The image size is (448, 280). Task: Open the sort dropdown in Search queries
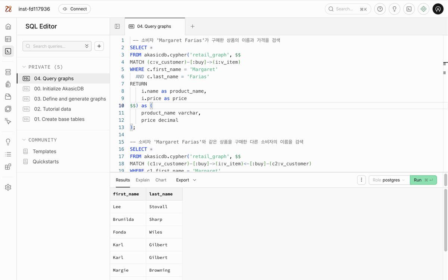pos(87,46)
